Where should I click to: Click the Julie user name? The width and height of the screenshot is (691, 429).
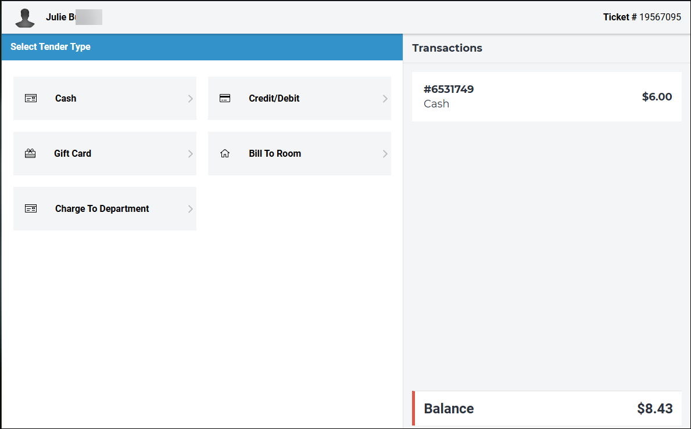pyautogui.click(x=60, y=17)
